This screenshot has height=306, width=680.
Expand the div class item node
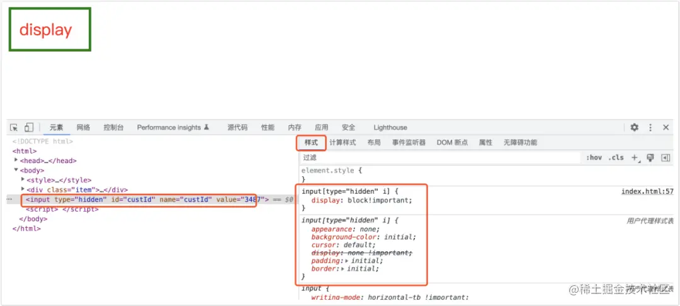pyautogui.click(x=23, y=190)
